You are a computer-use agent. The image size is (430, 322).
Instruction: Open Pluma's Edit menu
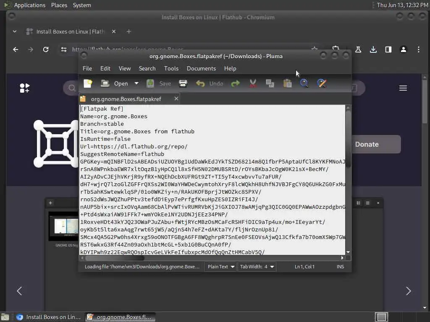coord(105,68)
